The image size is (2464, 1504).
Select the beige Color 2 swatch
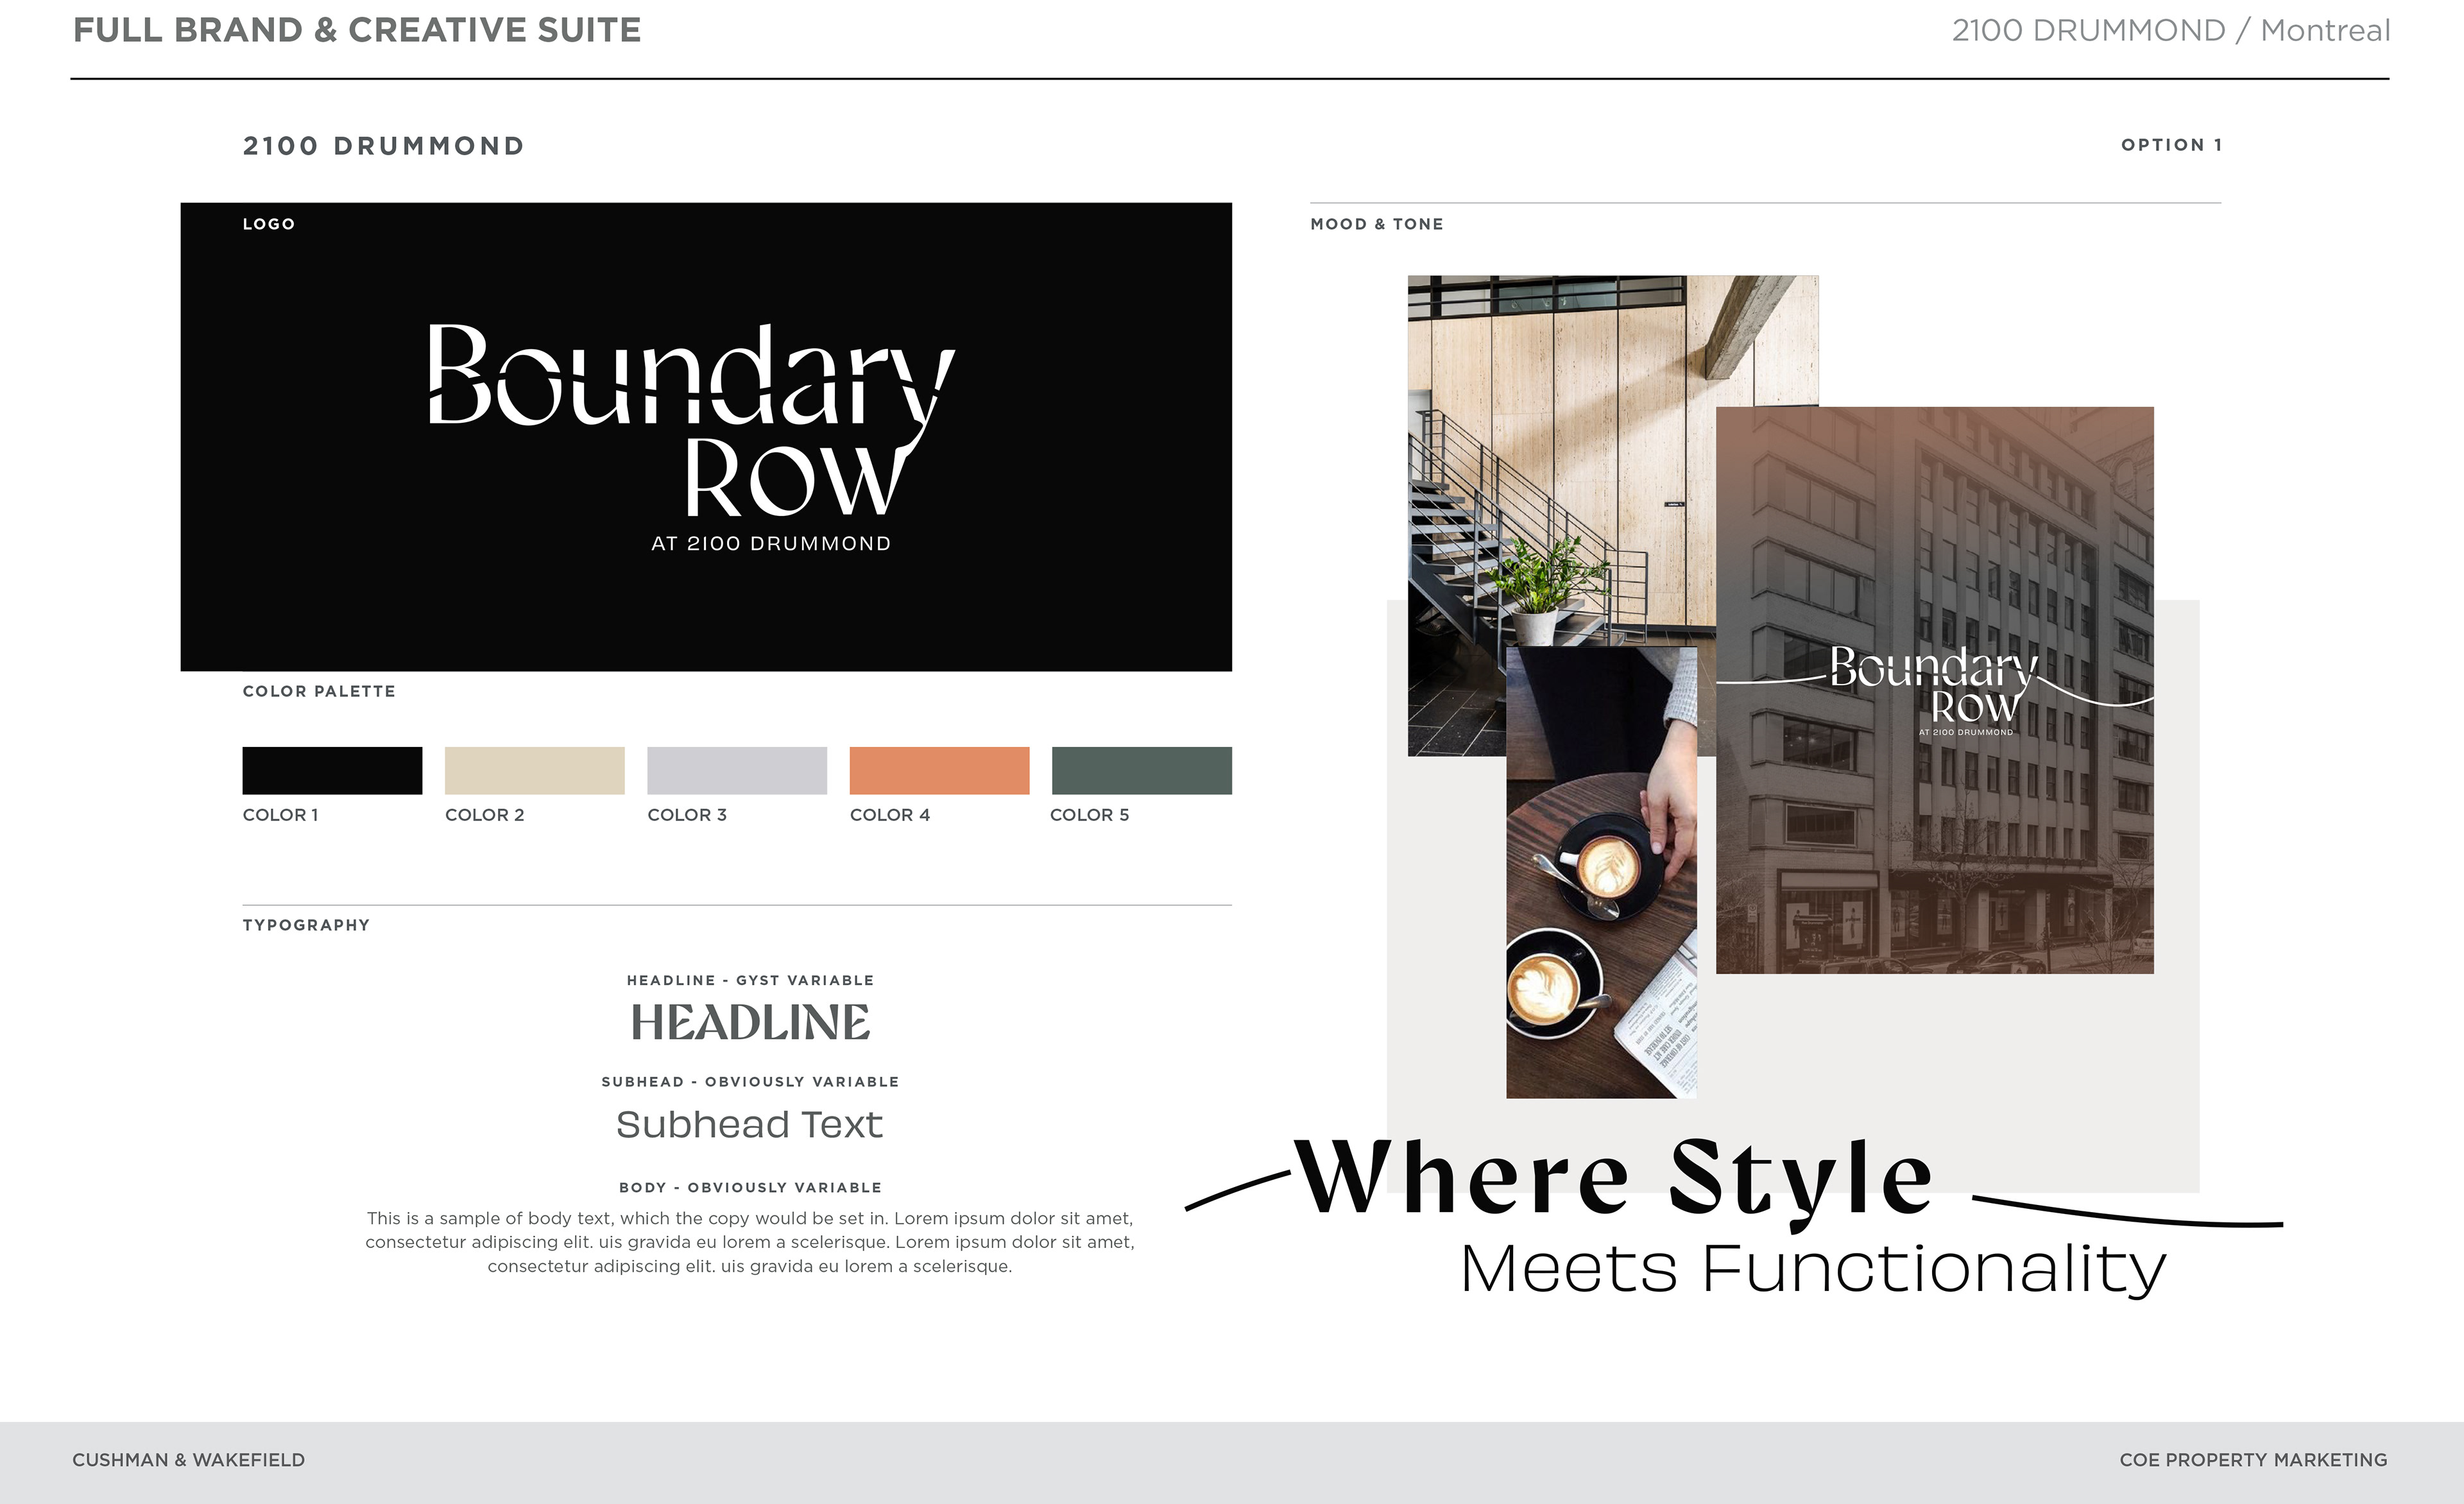coord(534,770)
